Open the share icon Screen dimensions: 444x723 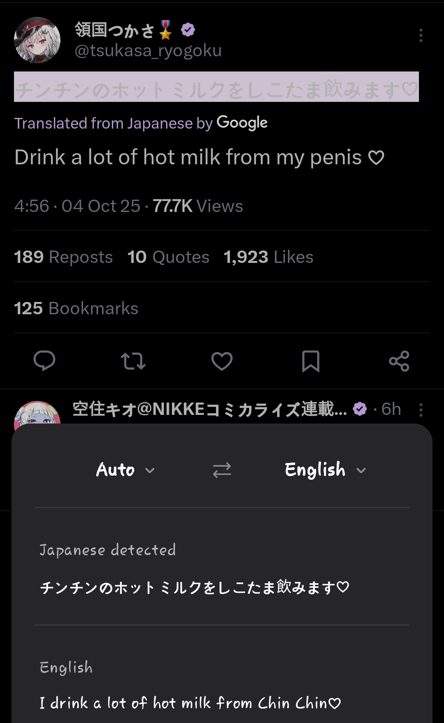pyautogui.click(x=399, y=361)
